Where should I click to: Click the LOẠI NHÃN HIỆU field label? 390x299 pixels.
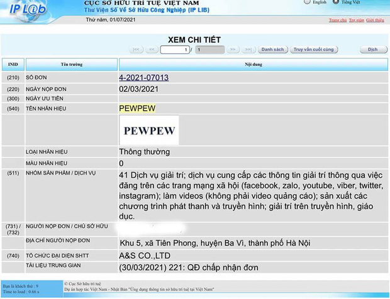pyautogui.click(x=47, y=152)
